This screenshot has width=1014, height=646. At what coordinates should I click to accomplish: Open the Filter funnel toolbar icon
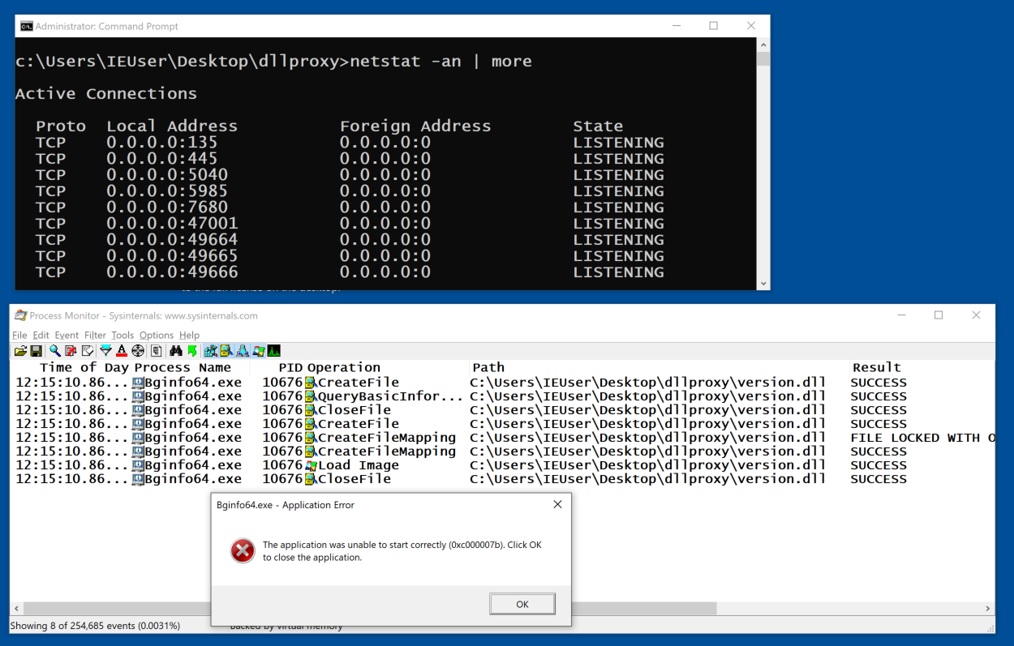pos(105,351)
